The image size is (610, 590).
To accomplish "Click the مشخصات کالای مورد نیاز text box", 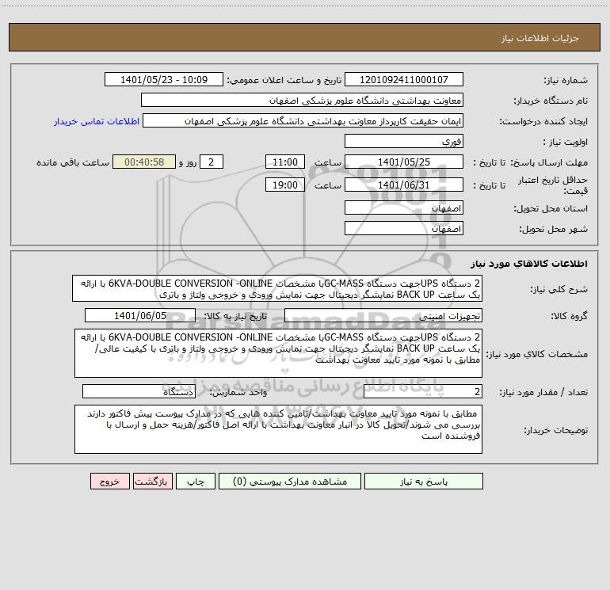I will (278, 353).
